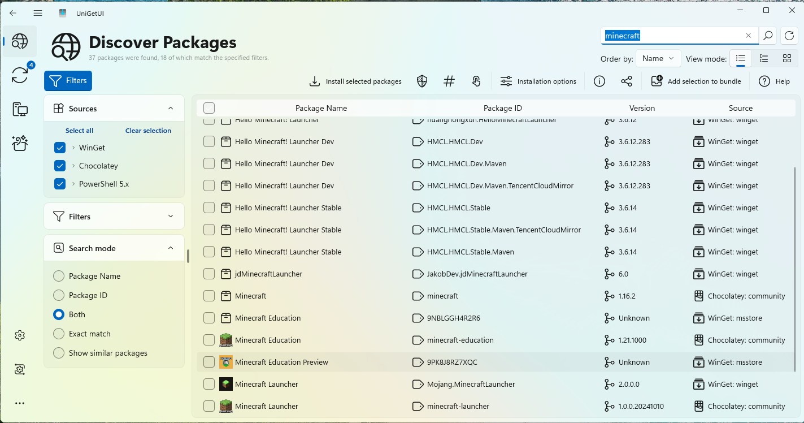
Task: Click the filters pane splitter handle
Action: coord(188,256)
